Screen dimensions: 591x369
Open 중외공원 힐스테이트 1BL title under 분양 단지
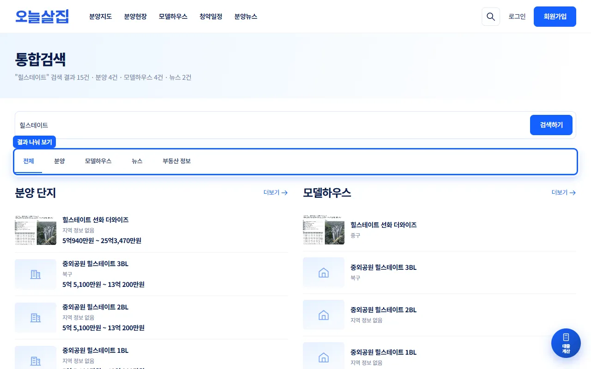96,351
